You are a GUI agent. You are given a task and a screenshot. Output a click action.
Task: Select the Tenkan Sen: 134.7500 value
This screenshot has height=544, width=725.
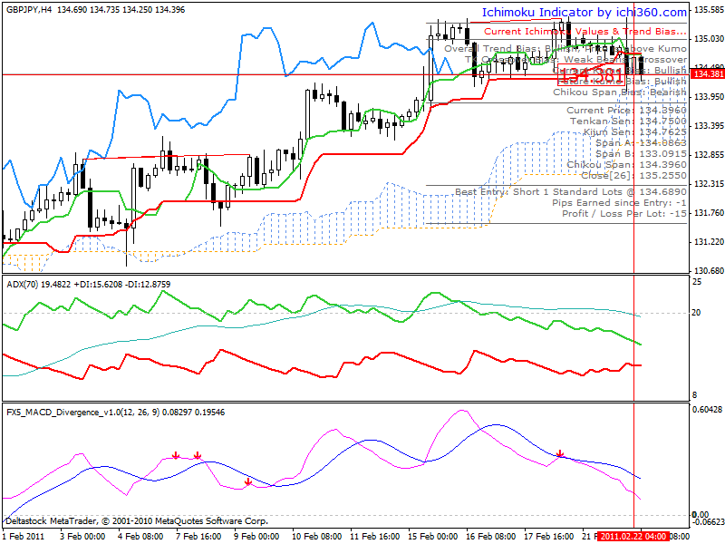628,121
